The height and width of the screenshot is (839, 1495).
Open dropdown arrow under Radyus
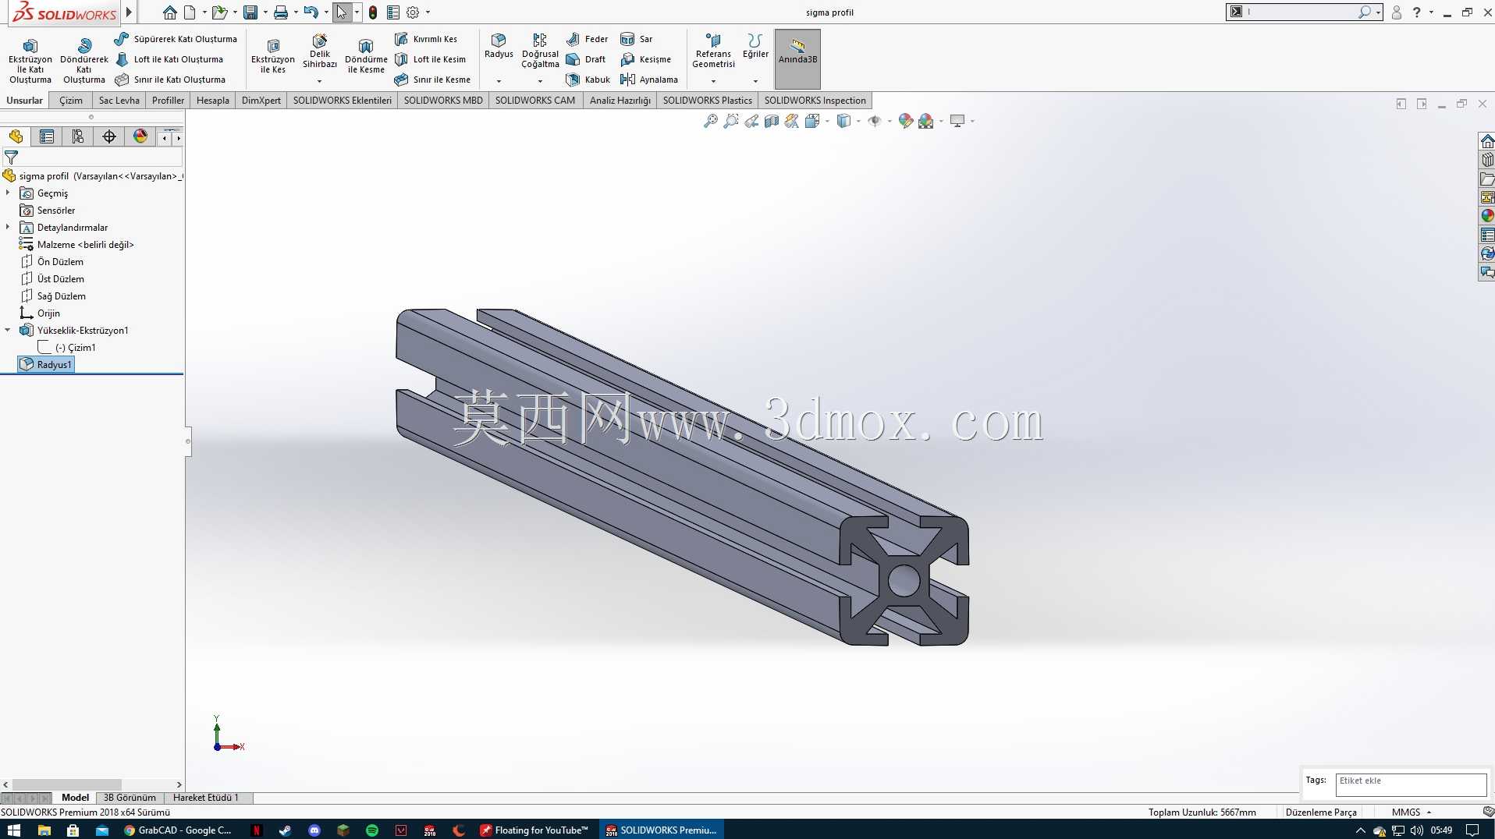(x=499, y=81)
